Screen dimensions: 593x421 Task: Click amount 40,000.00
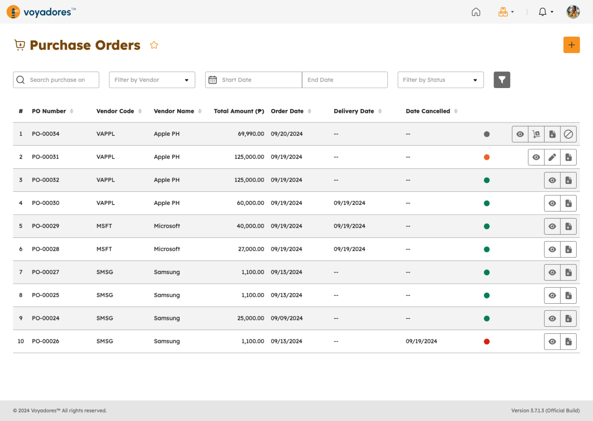[x=250, y=226]
